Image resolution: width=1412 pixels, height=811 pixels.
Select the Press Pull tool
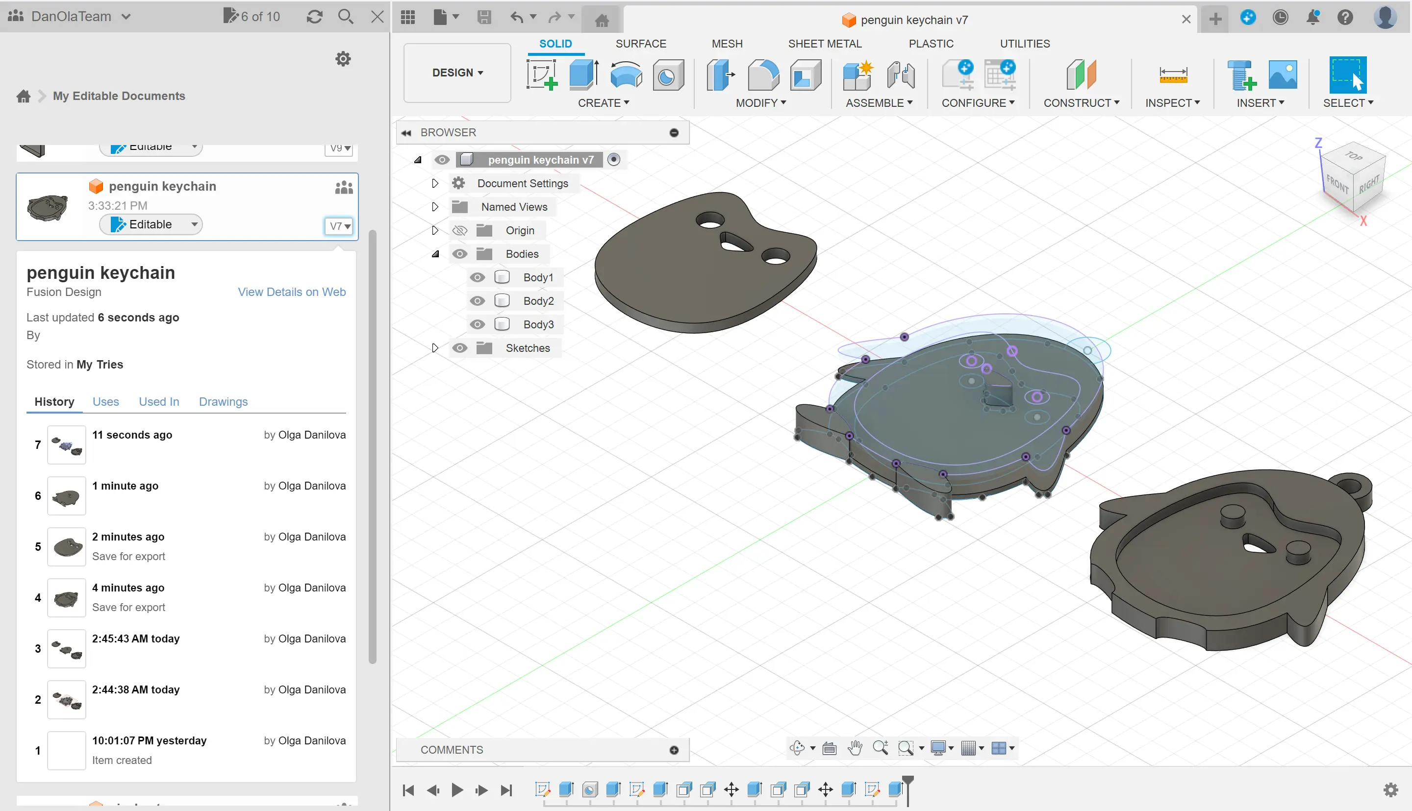(x=721, y=74)
